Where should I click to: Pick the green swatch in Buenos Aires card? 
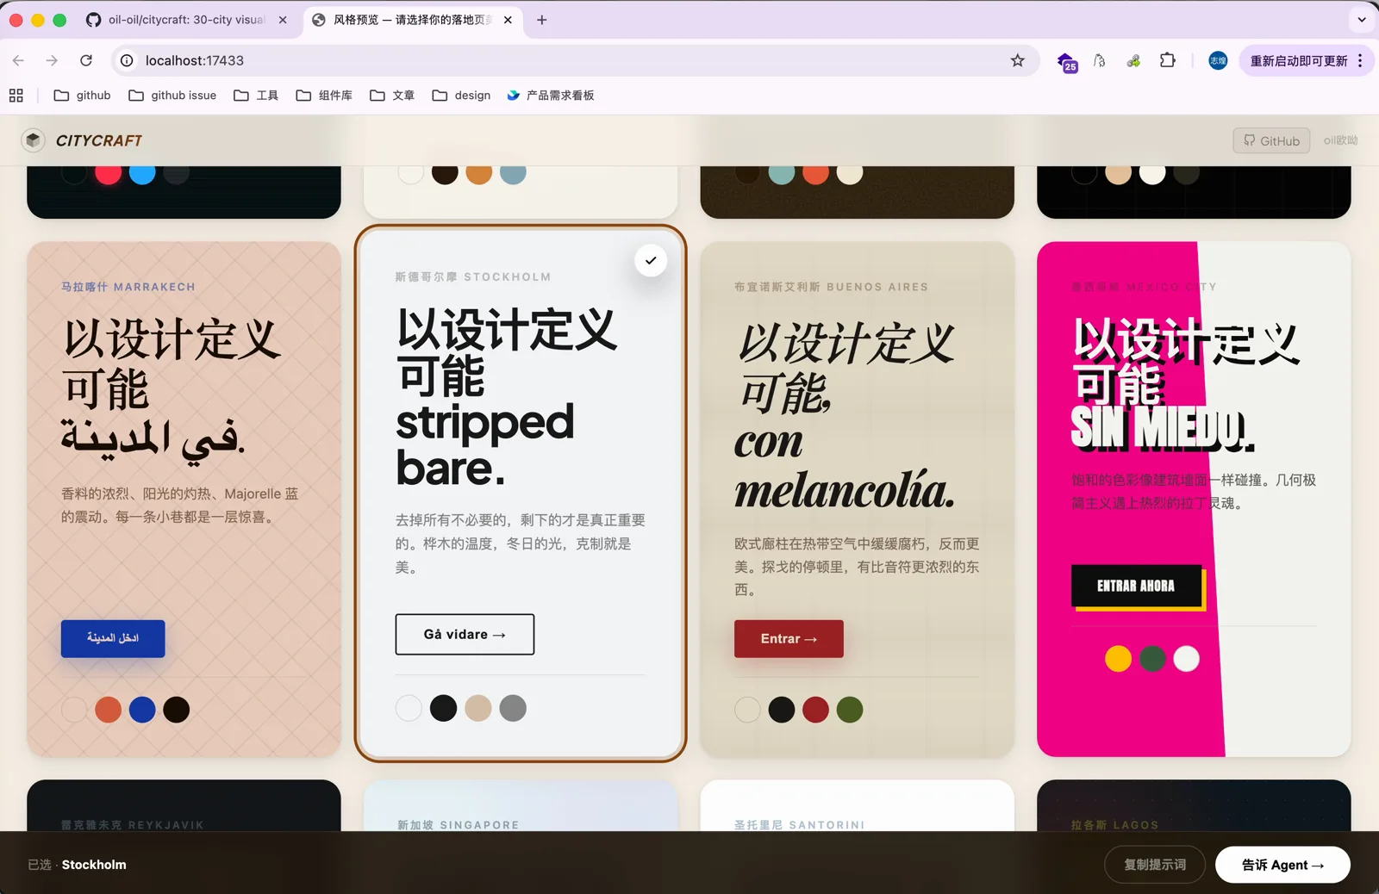tap(850, 710)
